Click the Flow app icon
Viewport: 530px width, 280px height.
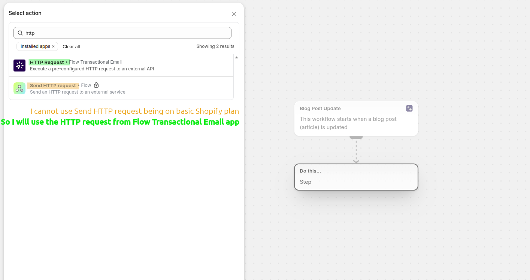tap(19, 88)
